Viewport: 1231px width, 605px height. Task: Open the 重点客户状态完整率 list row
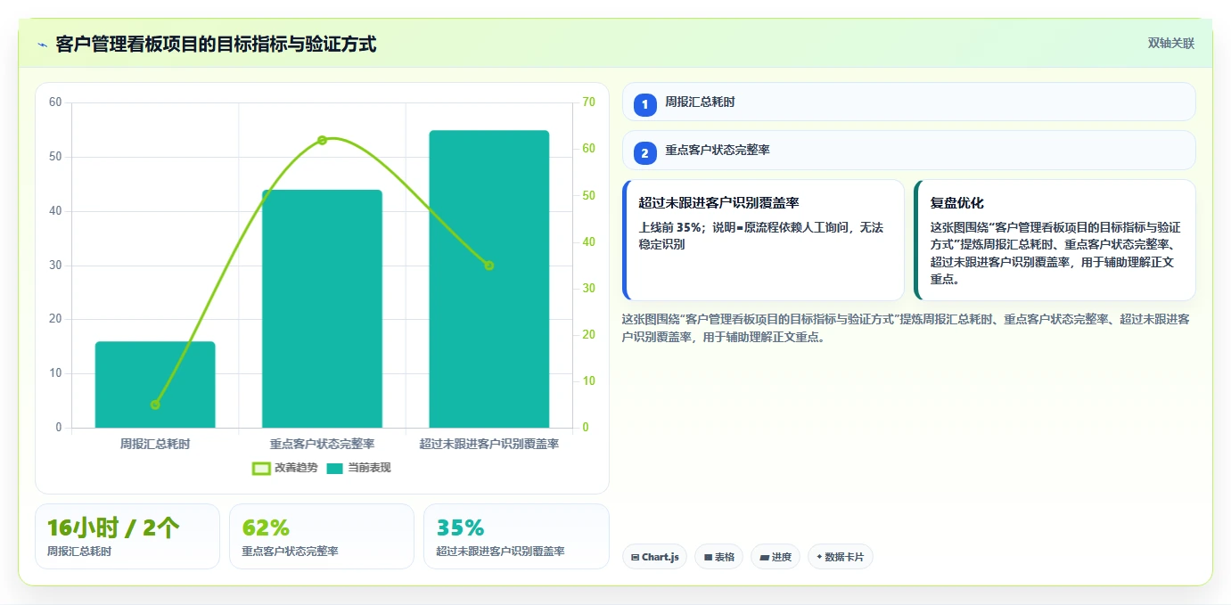coord(908,150)
